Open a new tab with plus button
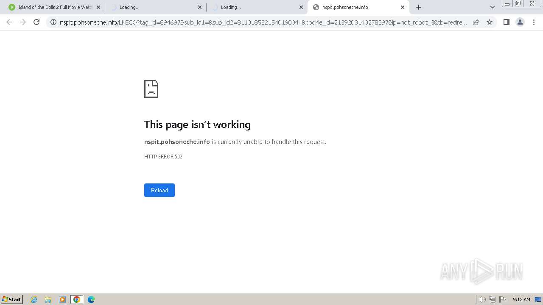This screenshot has height=305, width=543. pos(419,7)
